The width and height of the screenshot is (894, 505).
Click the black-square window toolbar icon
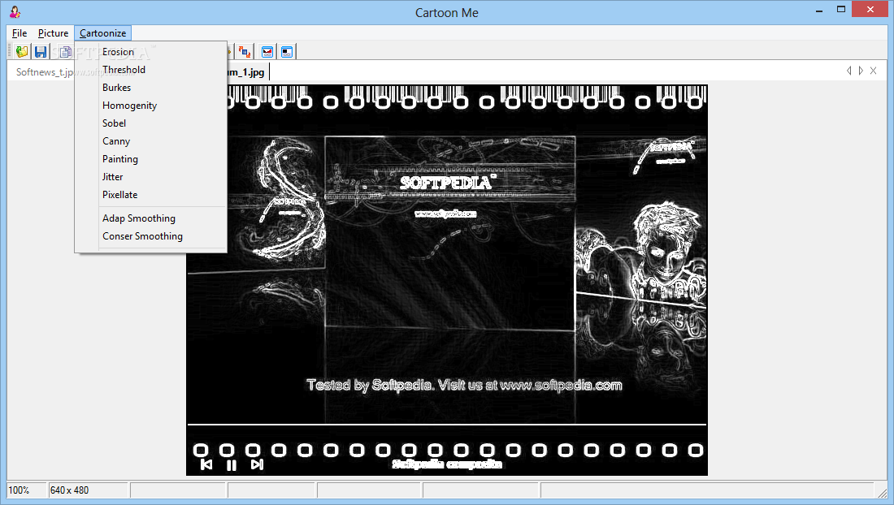(287, 52)
